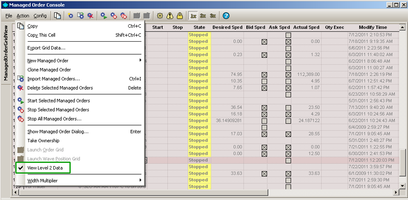Choose Stop All Managed Orders entry
408x200 pixels.
click(x=80, y=119)
